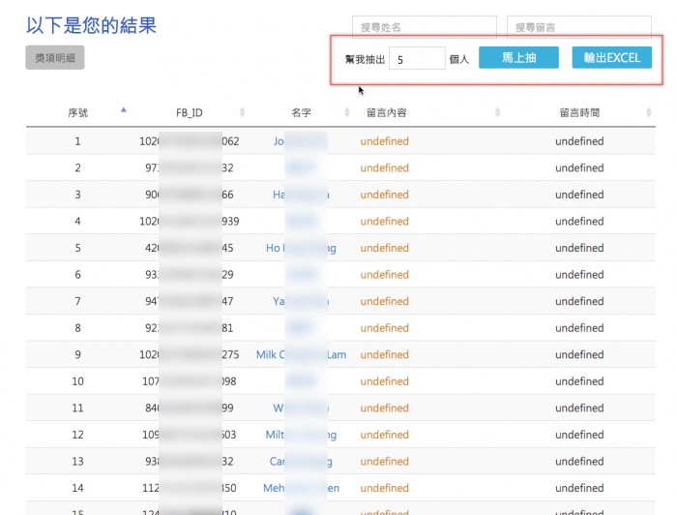Select the draw count input showing 5
677x515 pixels.
(x=417, y=59)
